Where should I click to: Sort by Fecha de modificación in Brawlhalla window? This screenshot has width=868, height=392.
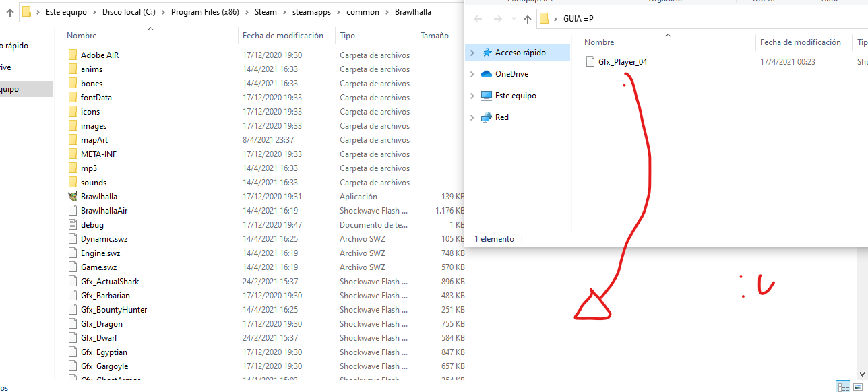(283, 36)
